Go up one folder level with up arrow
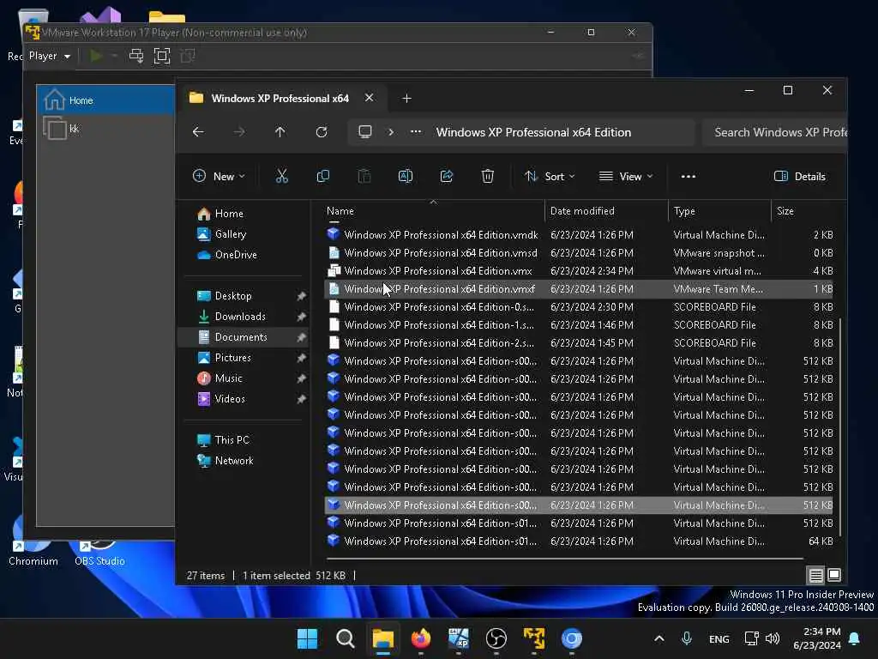The image size is (878, 659). point(280,132)
